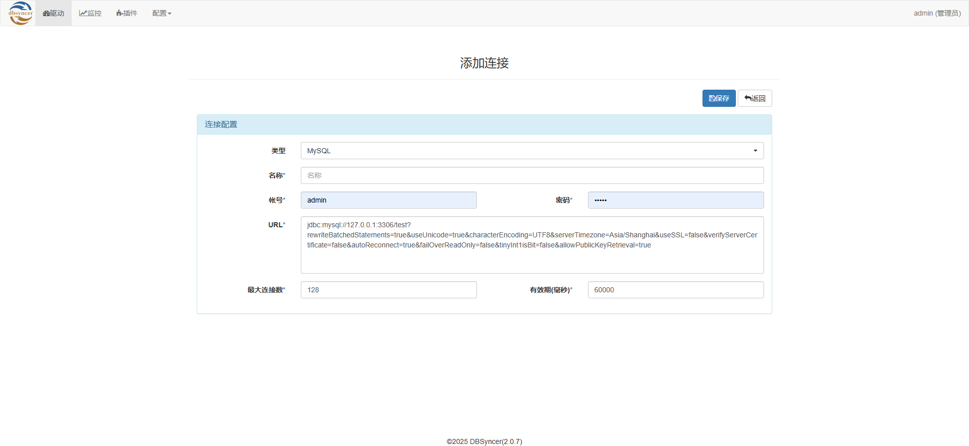Click the dbsyncer logo

click(x=21, y=13)
